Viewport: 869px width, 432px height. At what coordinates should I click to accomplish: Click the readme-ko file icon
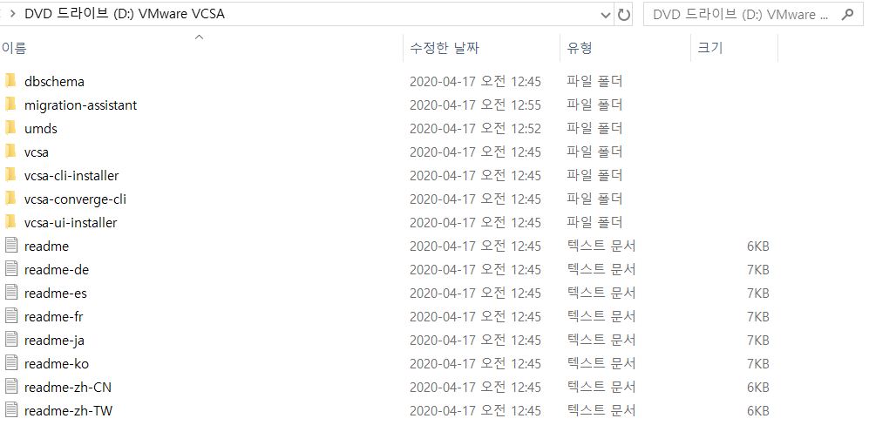11,364
